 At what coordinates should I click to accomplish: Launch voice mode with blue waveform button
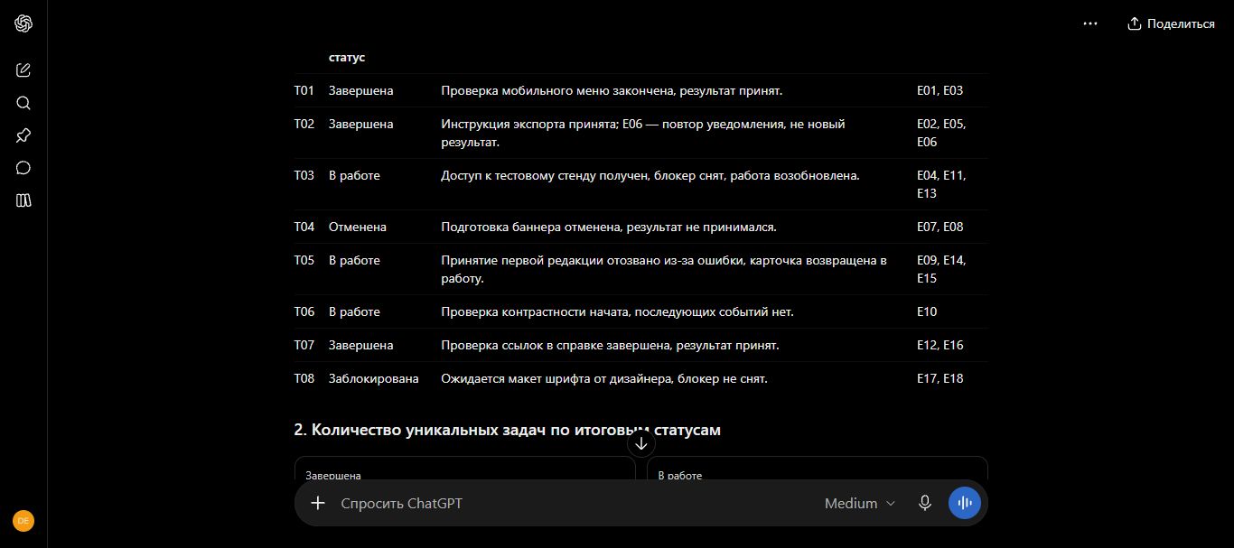[965, 503]
